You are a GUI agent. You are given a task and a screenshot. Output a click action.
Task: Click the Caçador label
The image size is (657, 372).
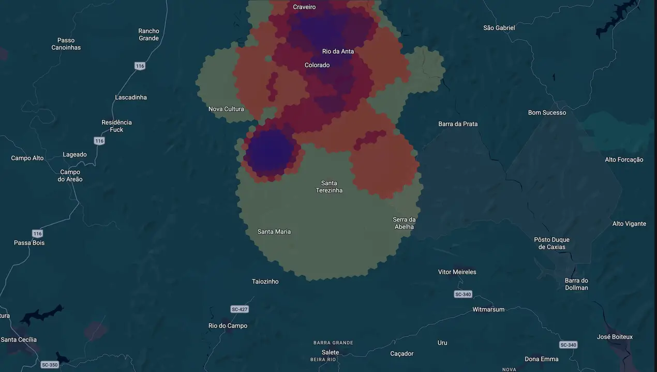402,354
